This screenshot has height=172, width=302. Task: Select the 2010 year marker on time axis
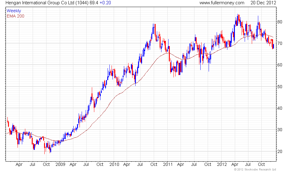[114, 164]
